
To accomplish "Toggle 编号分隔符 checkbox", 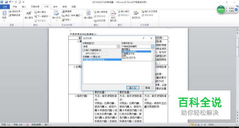I will point(84,53).
